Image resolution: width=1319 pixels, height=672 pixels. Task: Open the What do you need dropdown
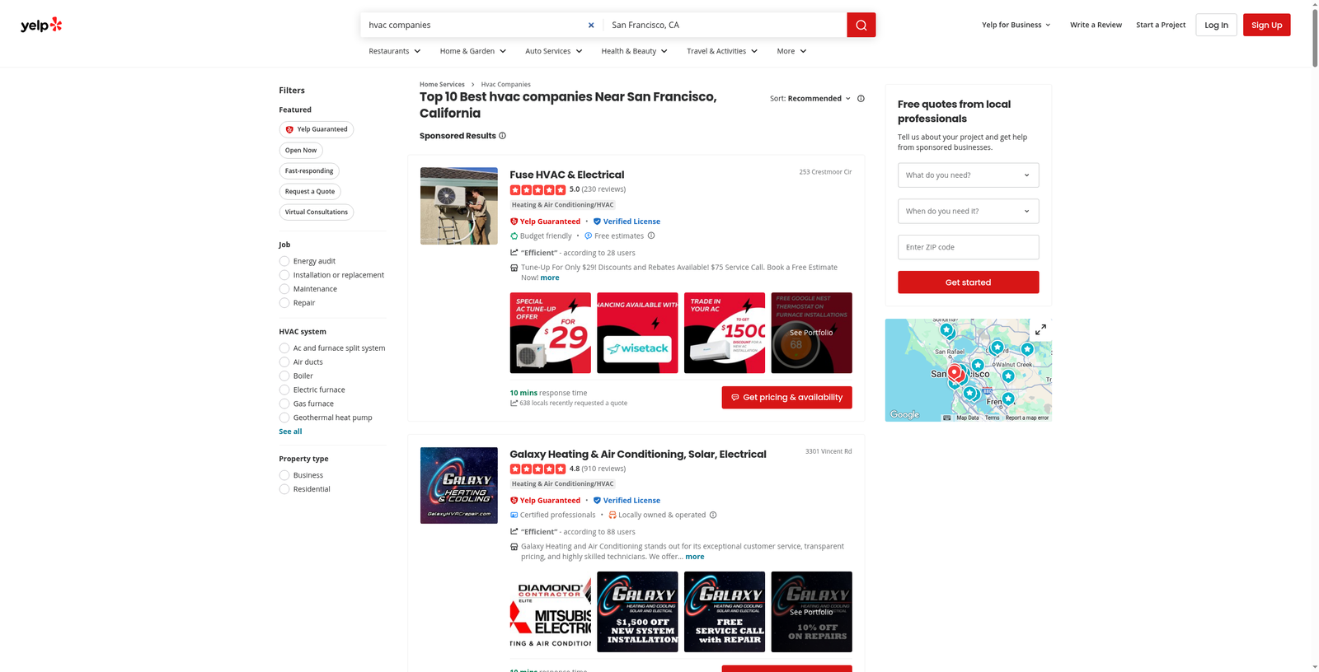tap(968, 175)
